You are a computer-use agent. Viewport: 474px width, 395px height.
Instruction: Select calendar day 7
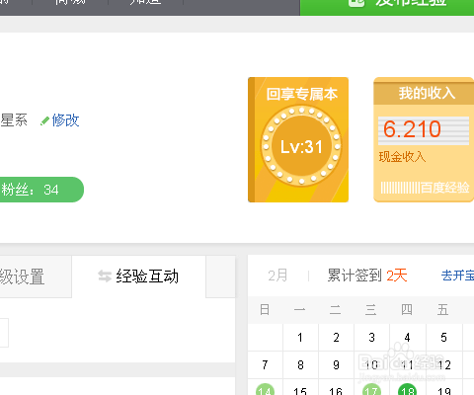(265, 365)
